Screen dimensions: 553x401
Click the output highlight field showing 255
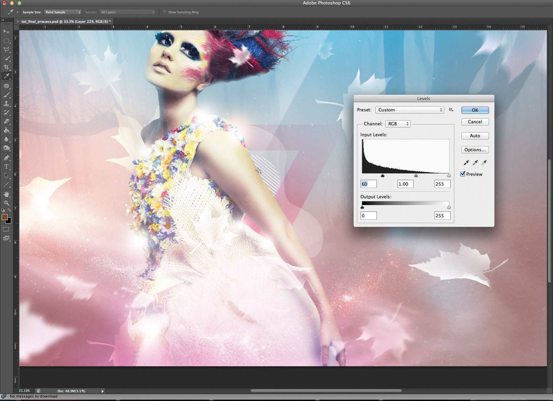442,216
